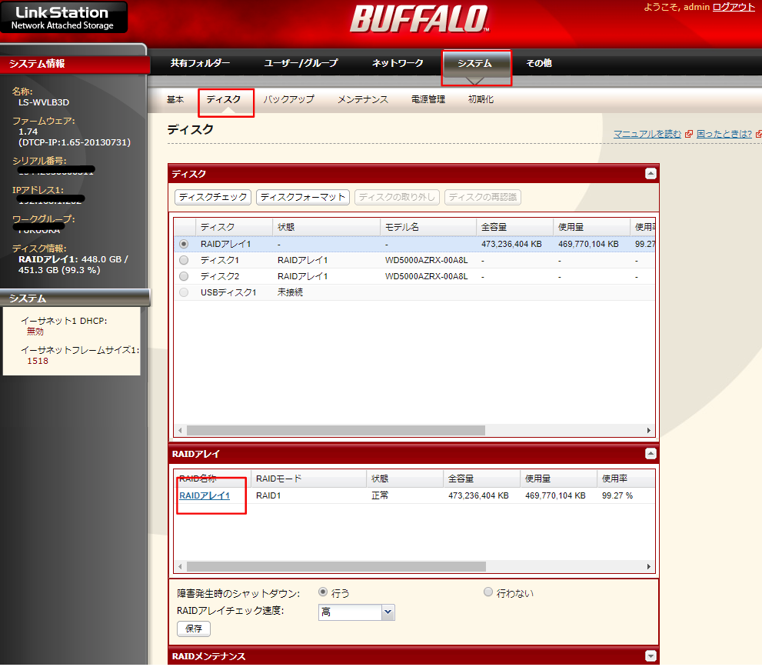This screenshot has height=667, width=762.
Task: Expand the RAIDメンテナンス panel
Action: [651, 655]
